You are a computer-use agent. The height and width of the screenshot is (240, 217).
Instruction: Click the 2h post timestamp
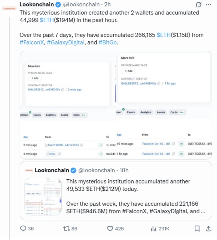click(107, 4)
